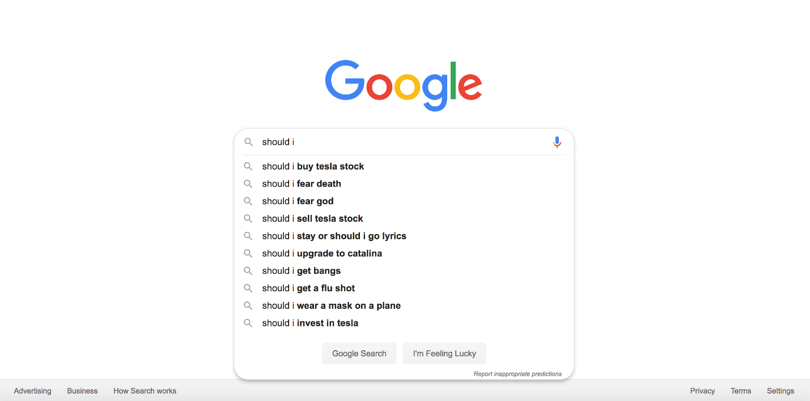The width and height of the screenshot is (810, 401).
Task: Open 'Report inappropriate predictions' link
Action: point(518,374)
